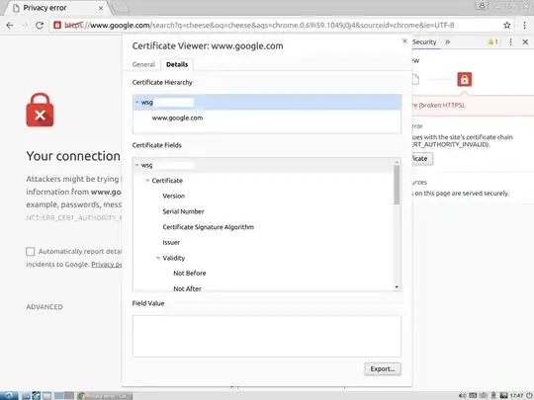Select the Version field
This screenshot has height=400, width=534.
click(x=173, y=196)
